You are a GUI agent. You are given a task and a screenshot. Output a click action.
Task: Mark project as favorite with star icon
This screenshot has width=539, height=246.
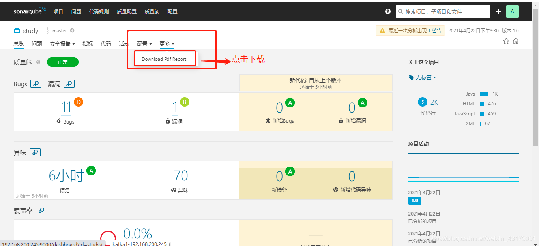pyautogui.click(x=506, y=41)
